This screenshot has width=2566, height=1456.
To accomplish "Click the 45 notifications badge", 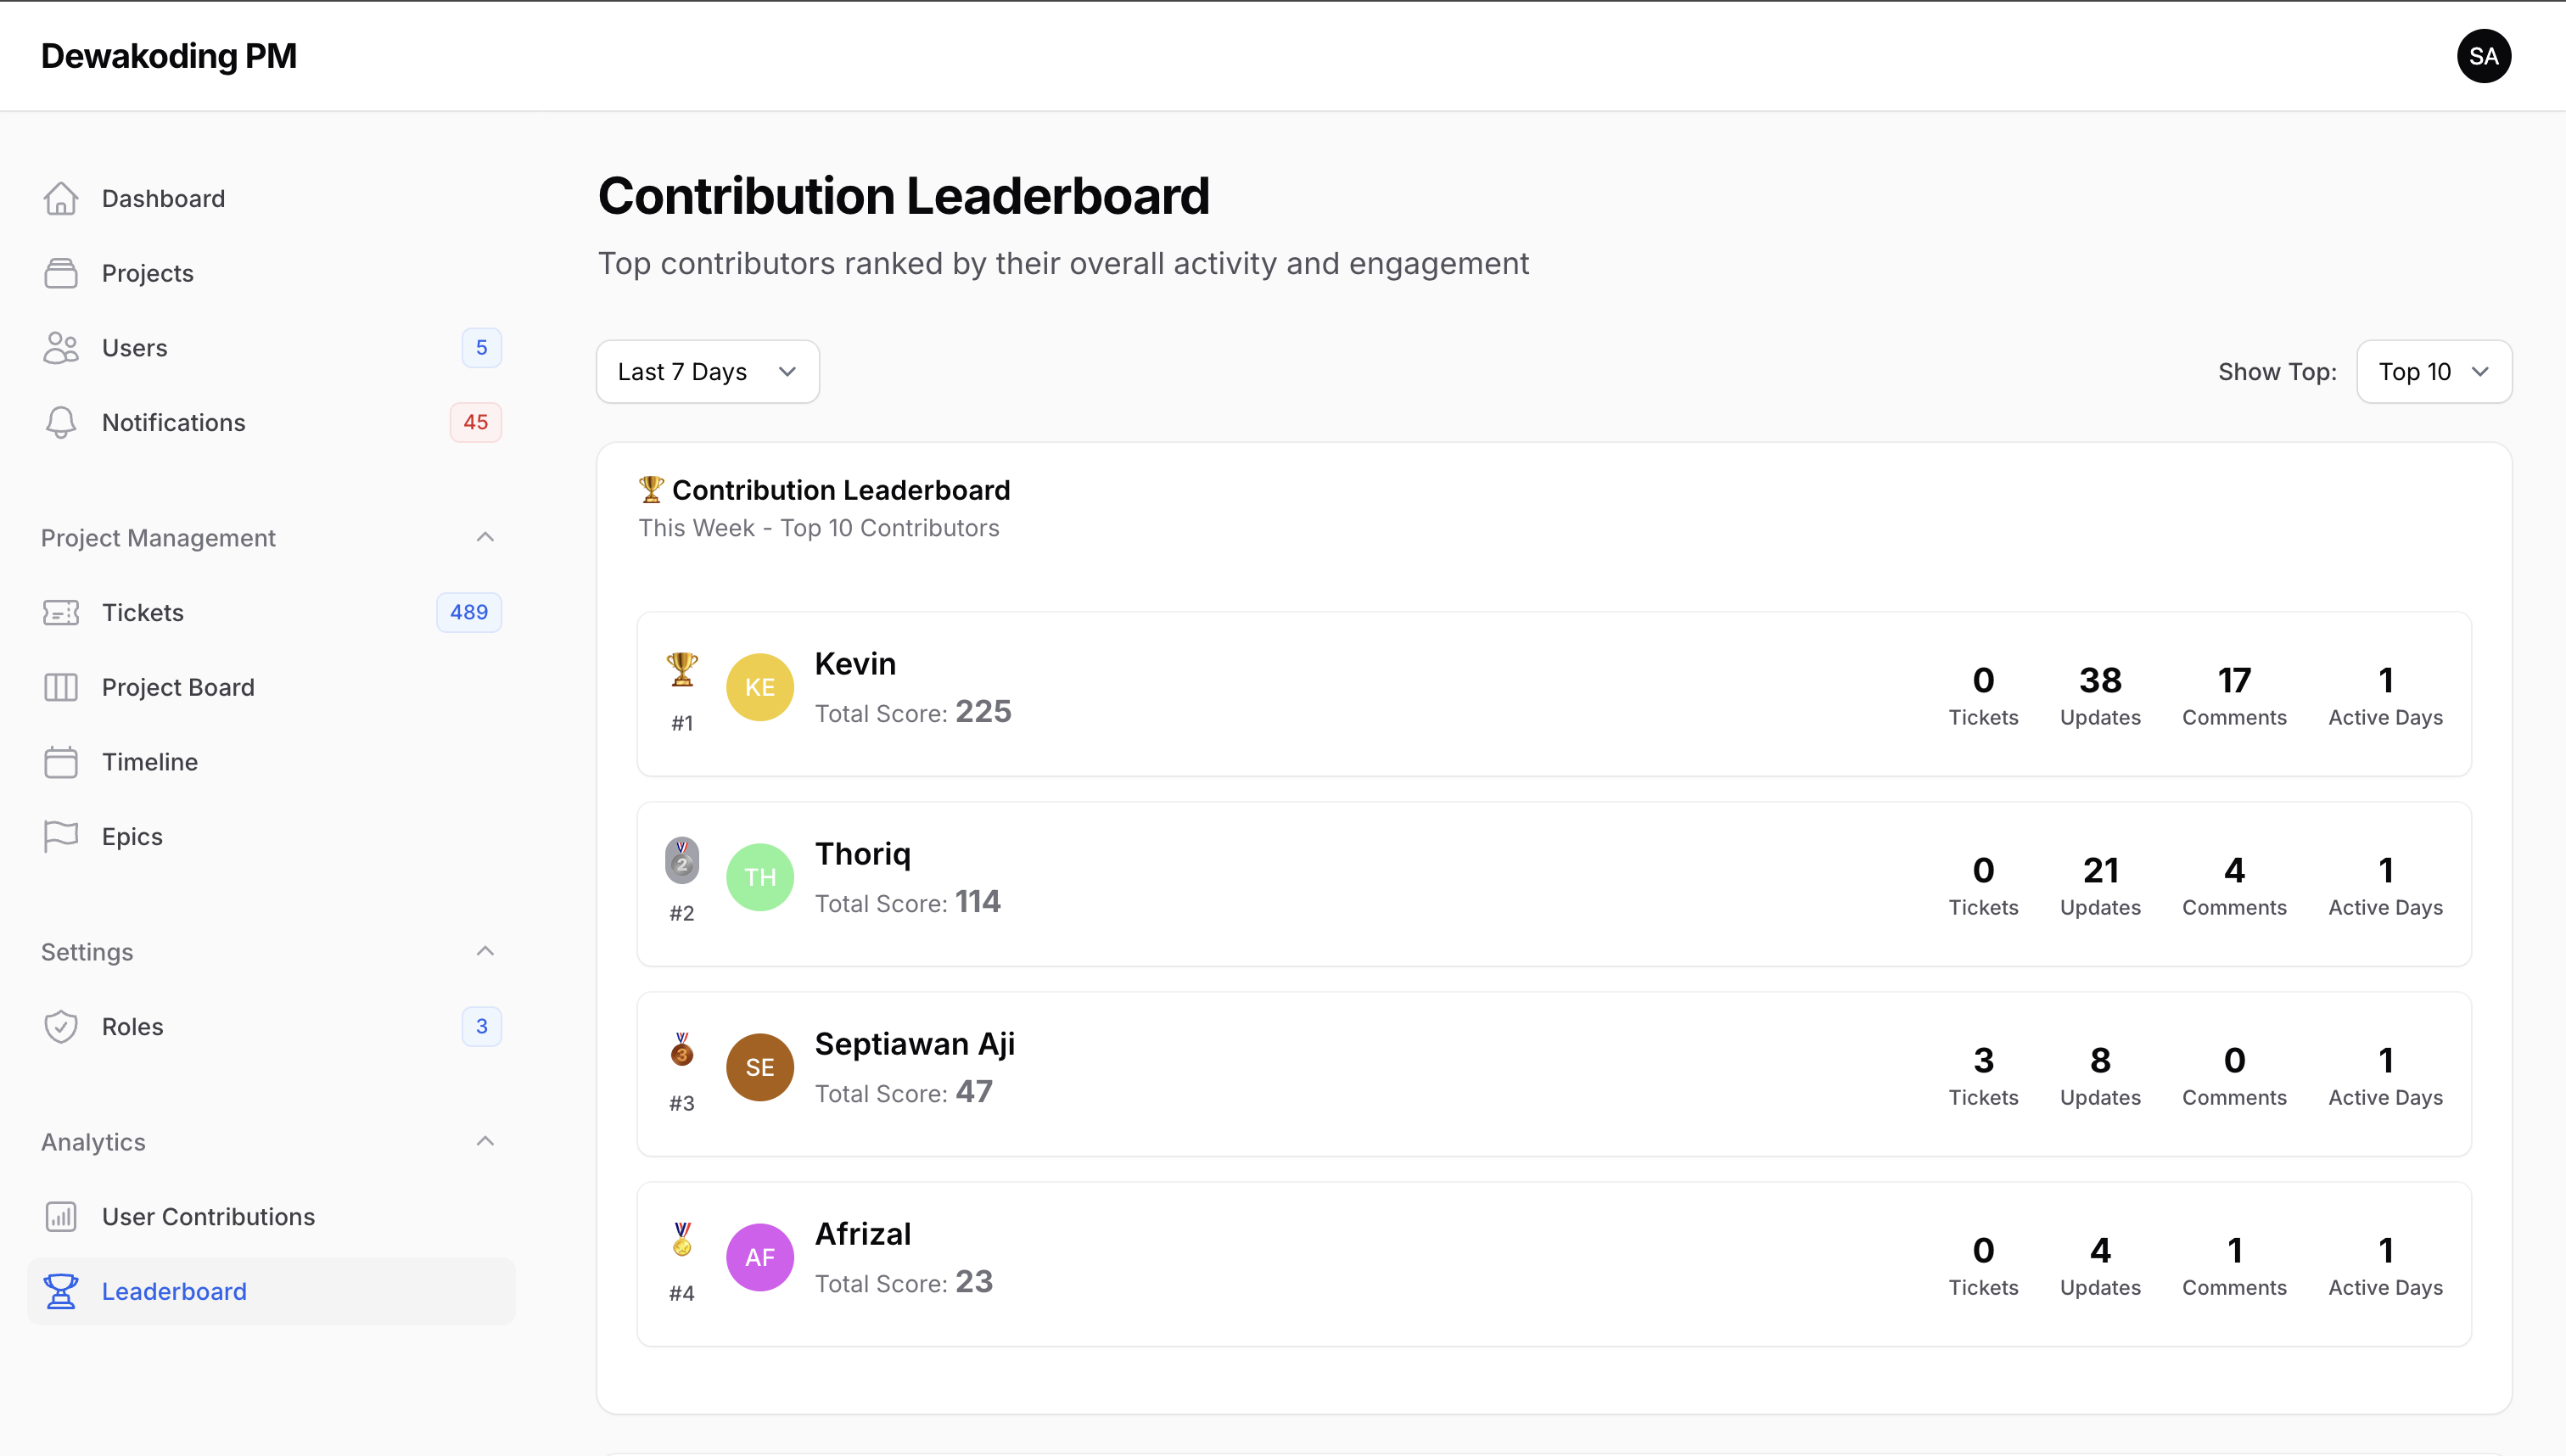I will click(475, 422).
